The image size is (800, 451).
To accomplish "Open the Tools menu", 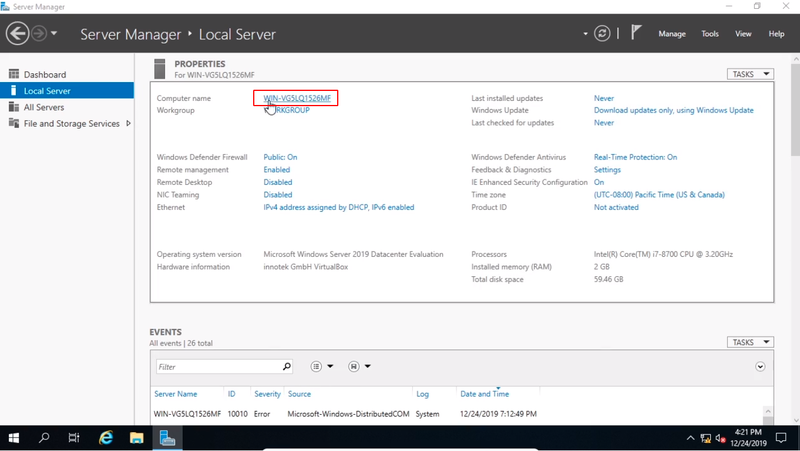I will pyautogui.click(x=710, y=34).
